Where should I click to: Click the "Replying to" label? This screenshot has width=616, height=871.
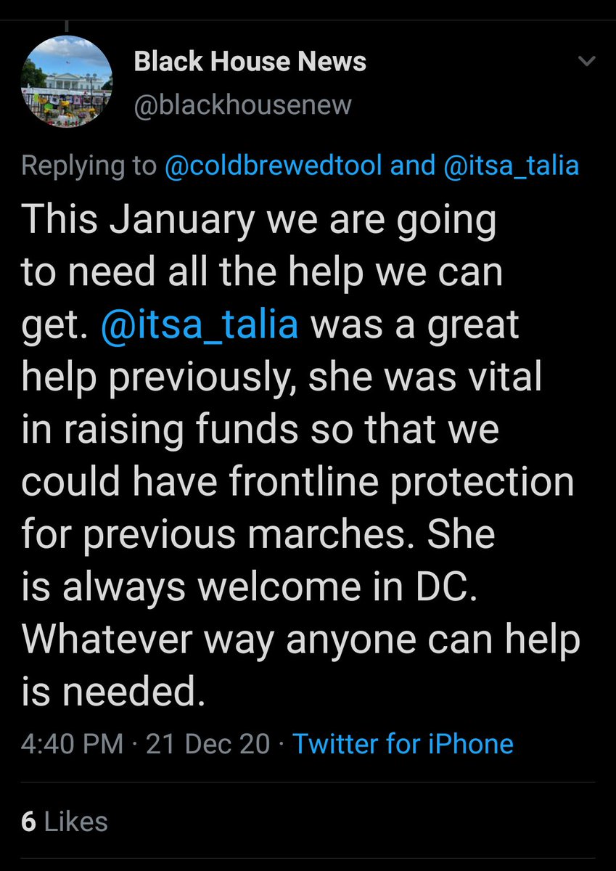pos(89,165)
